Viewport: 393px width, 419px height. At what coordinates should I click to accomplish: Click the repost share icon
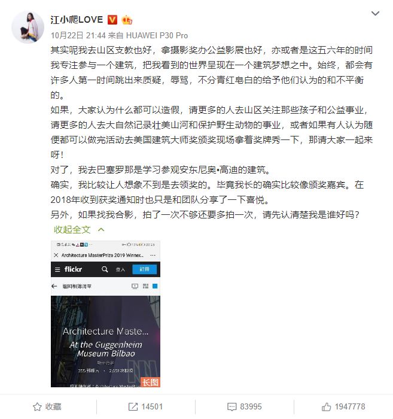pos(133,406)
